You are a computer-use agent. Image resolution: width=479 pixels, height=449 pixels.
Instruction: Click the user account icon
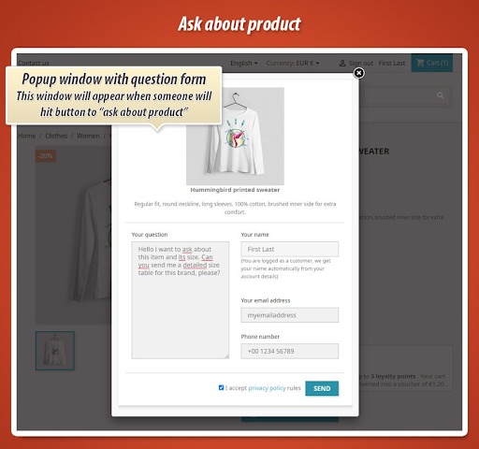click(342, 63)
